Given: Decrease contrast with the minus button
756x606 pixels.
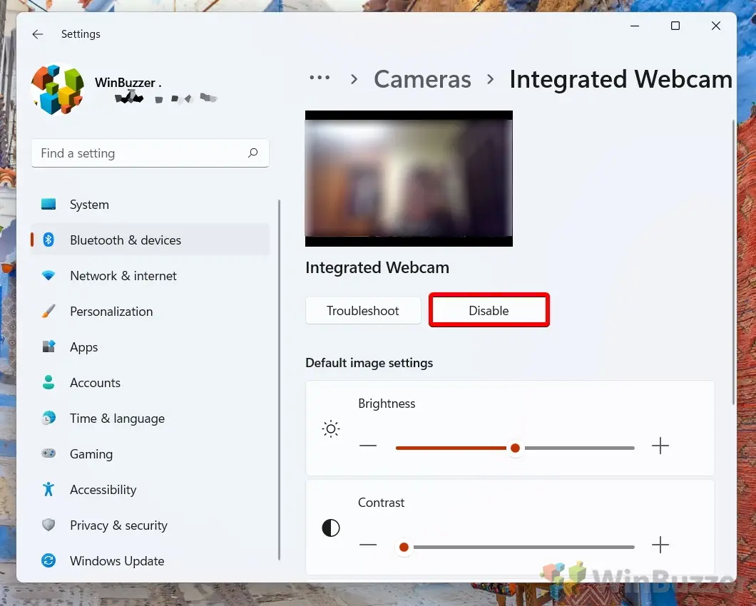Looking at the screenshot, I should (368, 545).
